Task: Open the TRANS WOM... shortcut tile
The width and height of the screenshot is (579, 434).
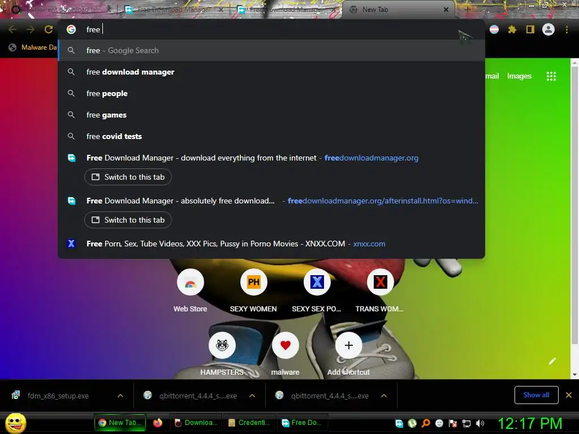Action: (379, 291)
